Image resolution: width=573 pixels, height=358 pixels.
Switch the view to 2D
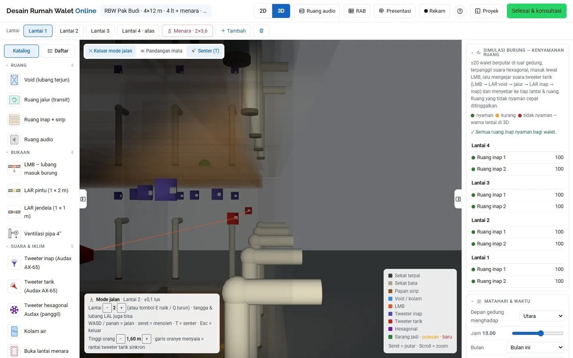263,11
